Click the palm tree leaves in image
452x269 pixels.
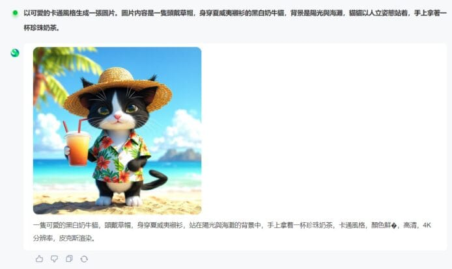[x=66, y=69]
